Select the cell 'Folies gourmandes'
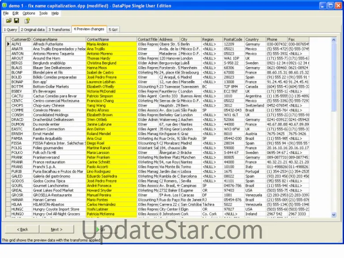Image resolution: width=344 pixels, height=258 pixels. tap(59, 148)
